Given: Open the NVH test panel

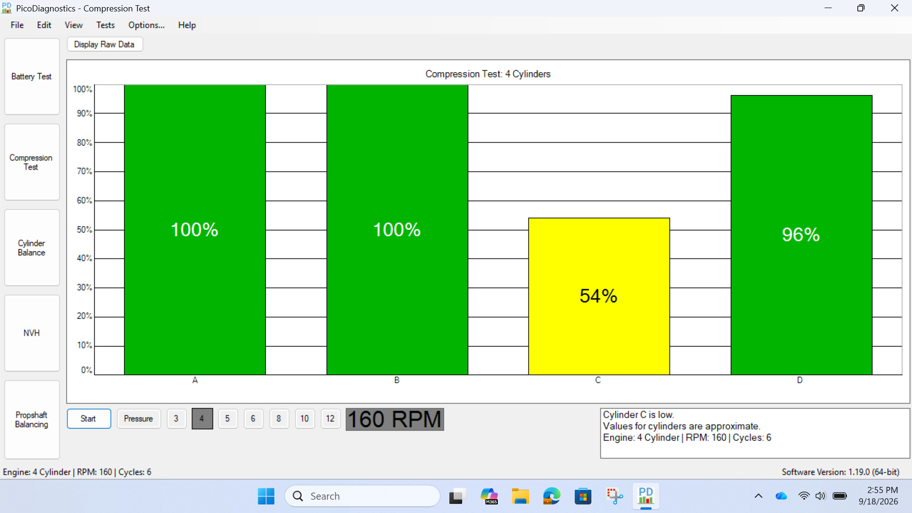Looking at the screenshot, I should 32,333.
